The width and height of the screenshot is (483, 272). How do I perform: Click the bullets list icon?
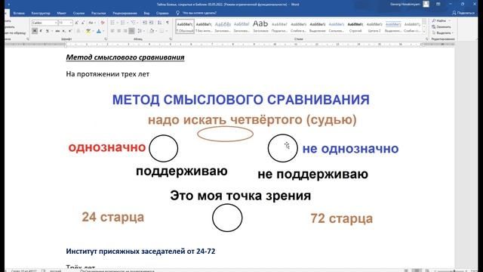pos(112,23)
